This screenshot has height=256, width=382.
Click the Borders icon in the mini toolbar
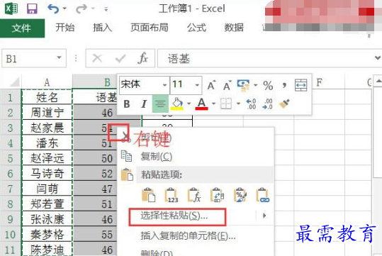(x=226, y=104)
